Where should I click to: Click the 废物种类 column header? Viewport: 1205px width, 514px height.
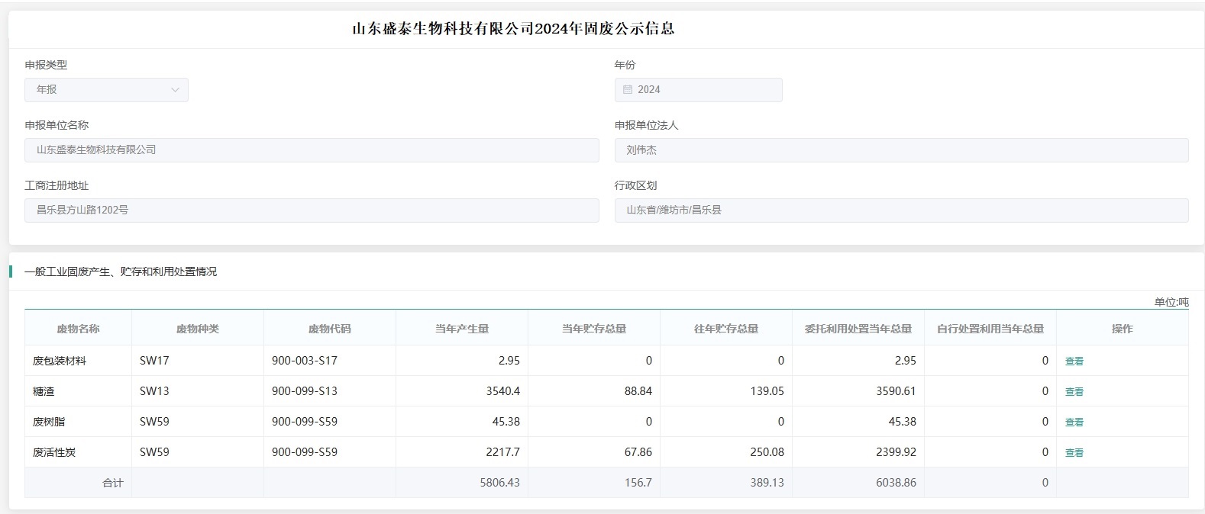click(198, 329)
